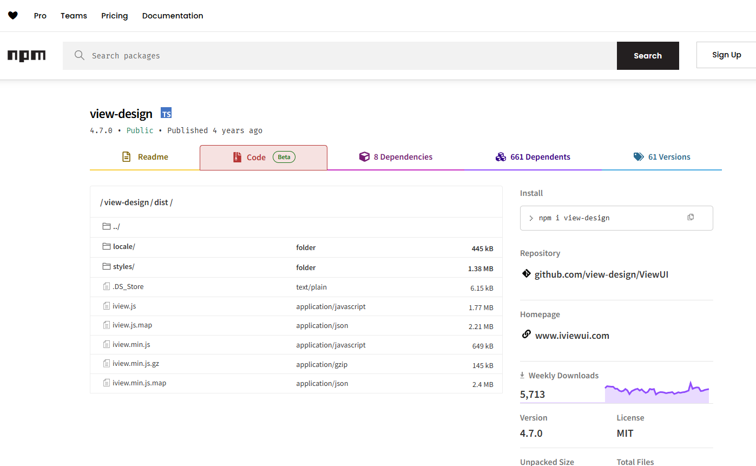
Task: Click the weekly downloads arrow icon
Action: point(522,375)
